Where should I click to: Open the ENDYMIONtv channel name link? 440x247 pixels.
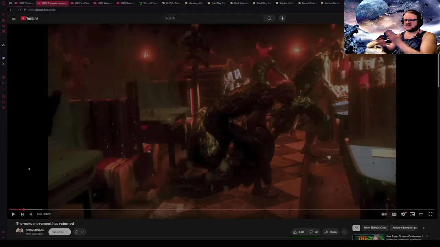(35, 230)
